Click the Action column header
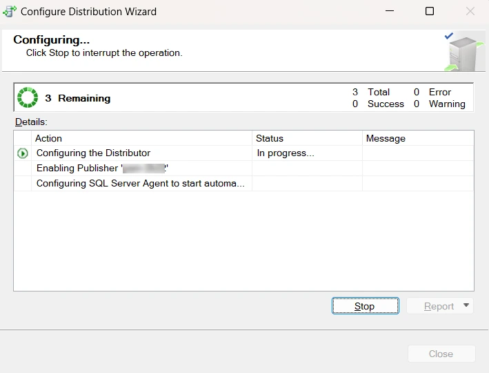 [x=141, y=138]
